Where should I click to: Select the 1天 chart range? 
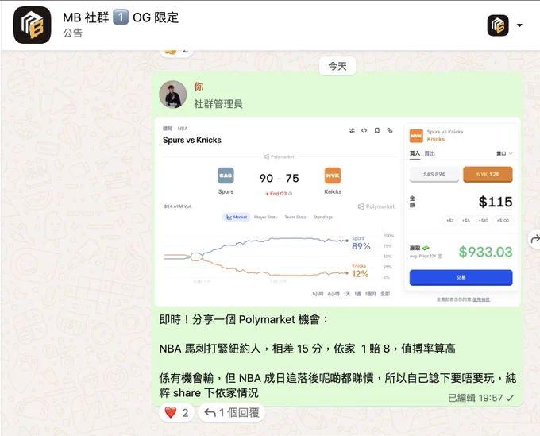[347, 294]
